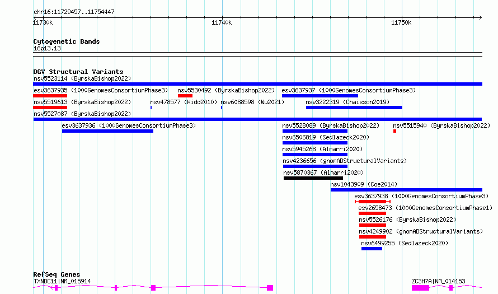The image size is (498, 294).
Task: Click the nsv5870367 Almarri2020 label
Action: pyautogui.click(x=323, y=172)
